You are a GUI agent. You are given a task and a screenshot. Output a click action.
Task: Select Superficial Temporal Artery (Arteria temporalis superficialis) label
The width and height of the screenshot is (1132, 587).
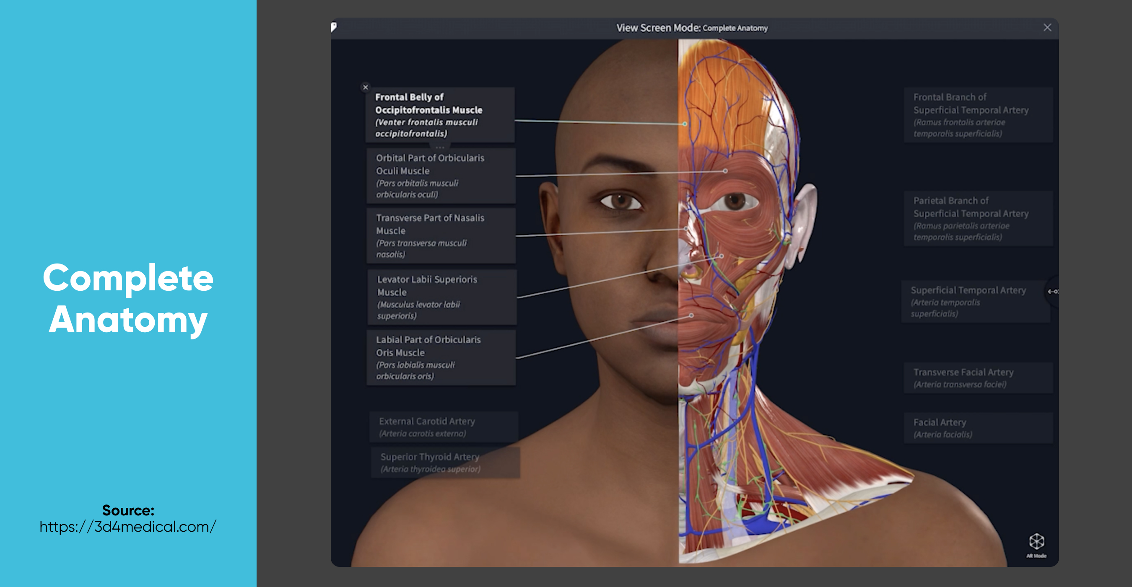(x=976, y=302)
